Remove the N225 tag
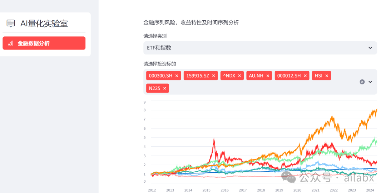The width and height of the screenshot is (386, 193). (165, 88)
